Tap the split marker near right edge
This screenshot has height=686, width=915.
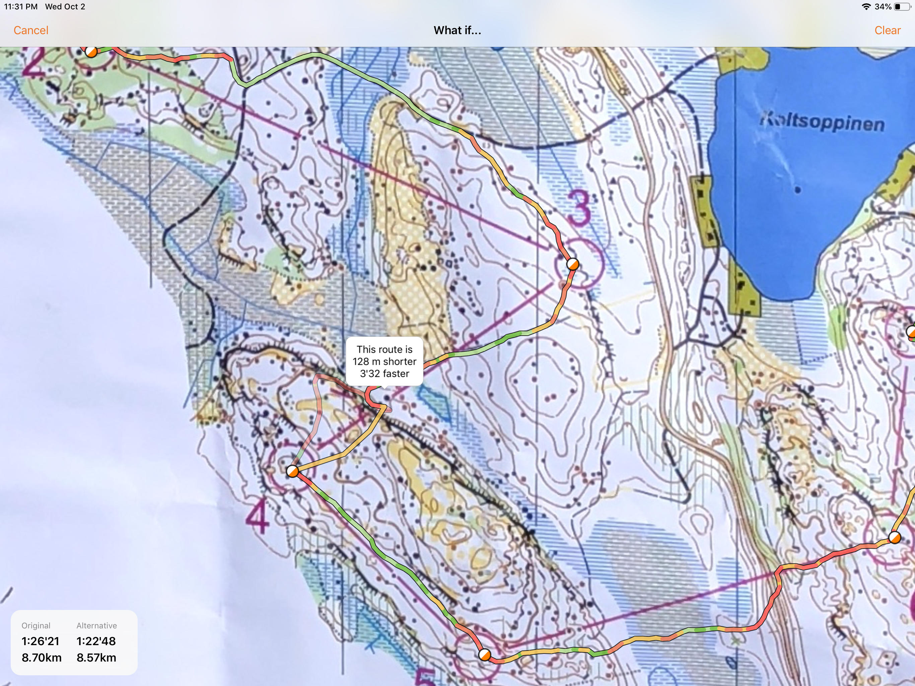(895, 538)
